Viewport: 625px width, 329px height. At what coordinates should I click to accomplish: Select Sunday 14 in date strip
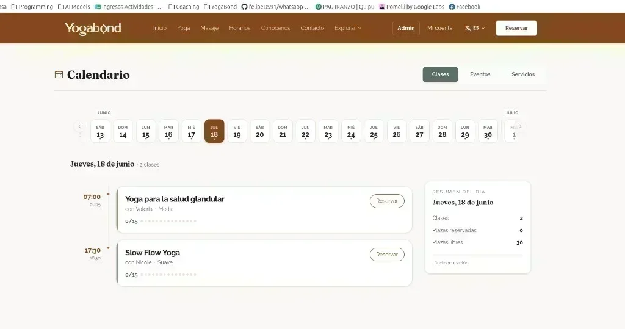click(123, 131)
